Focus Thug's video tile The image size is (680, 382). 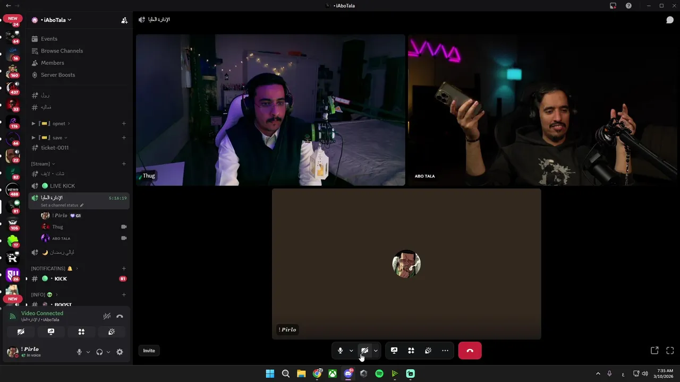(270, 110)
